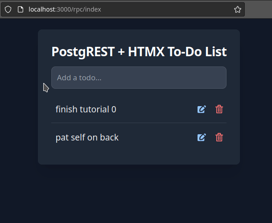Click the "/rpc/index" path in the URL
The width and height of the screenshot is (272, 223).
coord(86,9)
